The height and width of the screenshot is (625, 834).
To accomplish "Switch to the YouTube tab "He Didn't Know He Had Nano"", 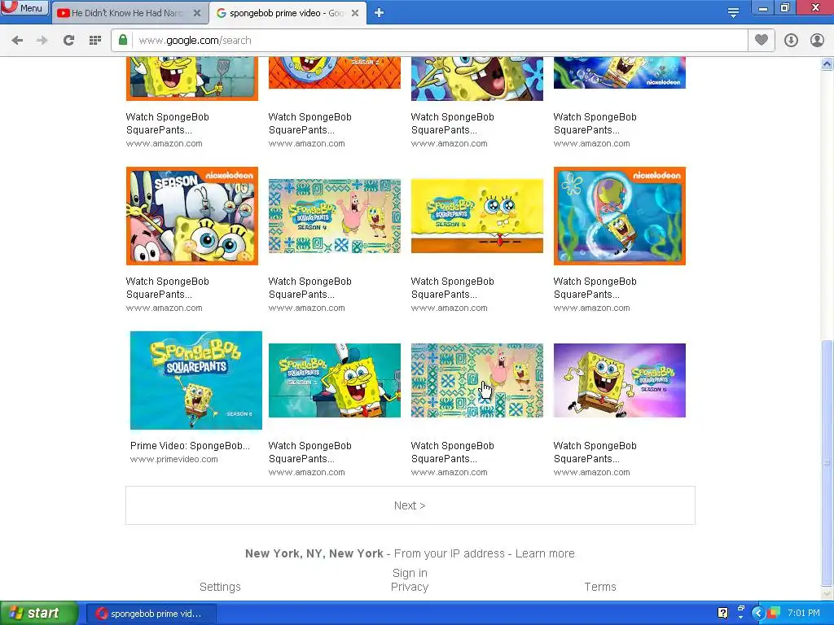I will pyautogui.click(x=128, y=13).
